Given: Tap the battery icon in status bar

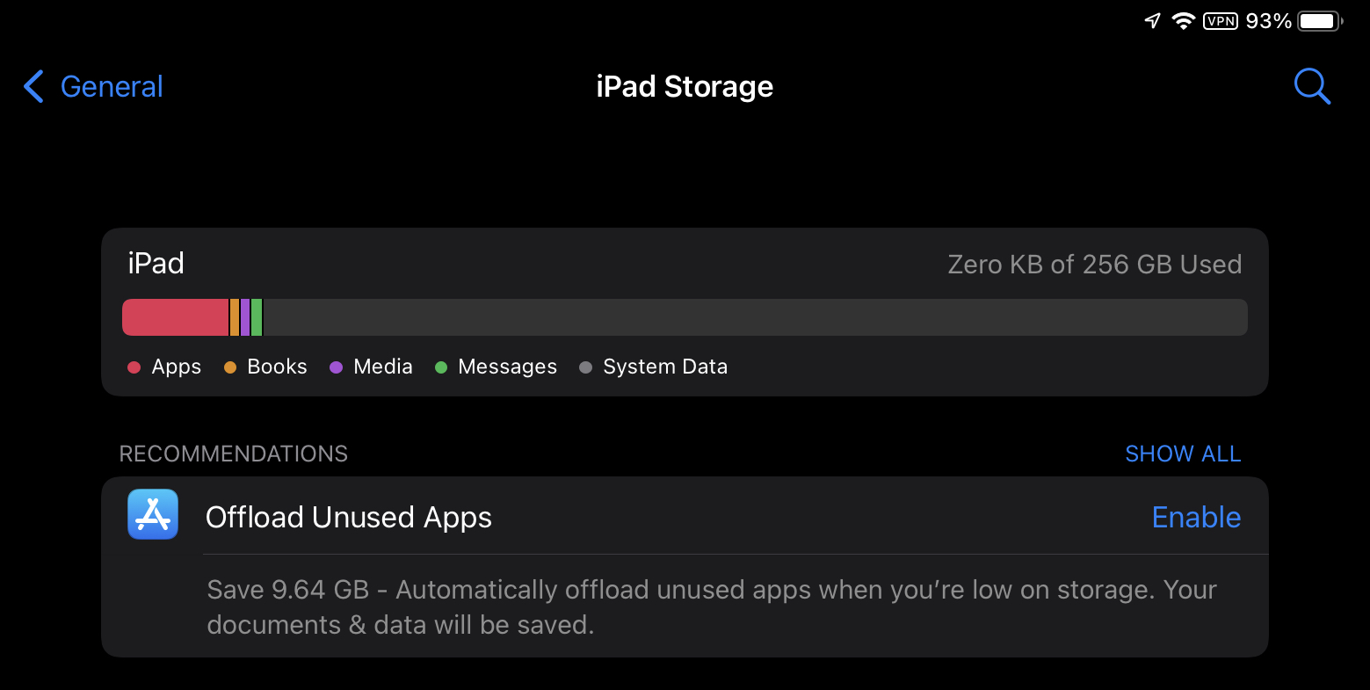Looking at the screenshot, I should (1319, 21).
